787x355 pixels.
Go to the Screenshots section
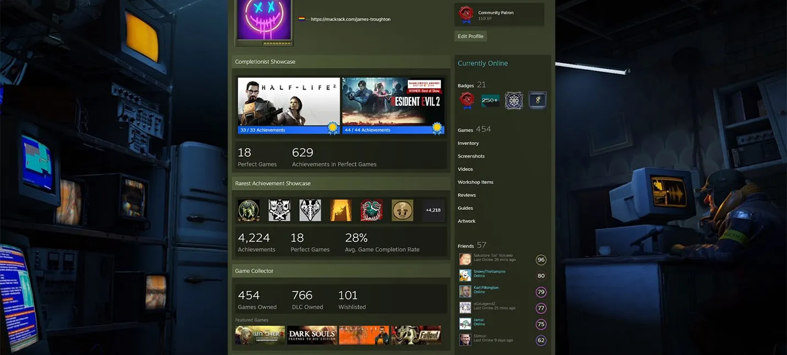click(471, 156)
